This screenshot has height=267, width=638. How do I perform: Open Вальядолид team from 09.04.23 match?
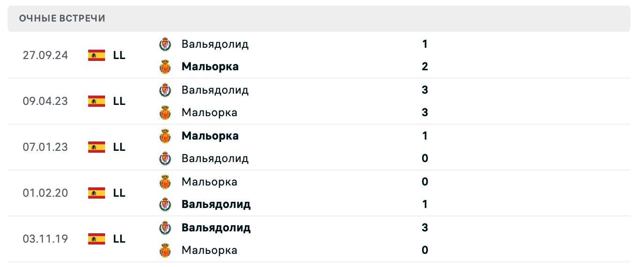[x=215, y=90]
